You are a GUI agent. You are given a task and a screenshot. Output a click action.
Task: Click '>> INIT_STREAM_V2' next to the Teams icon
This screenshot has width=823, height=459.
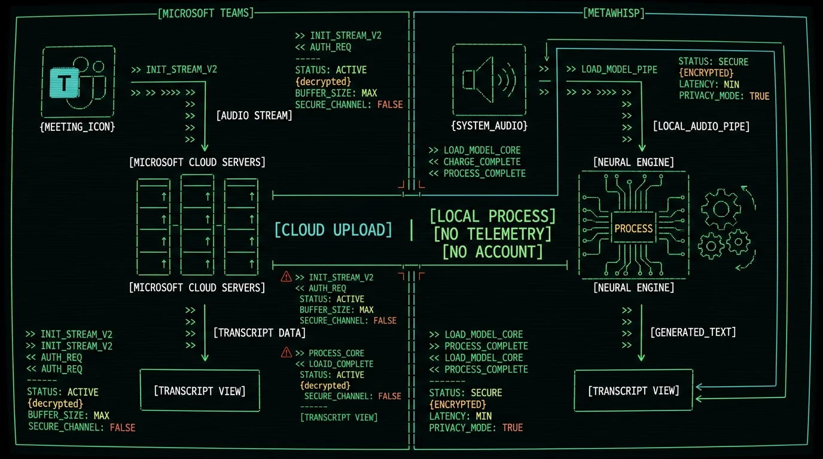[x=174, y=69]
